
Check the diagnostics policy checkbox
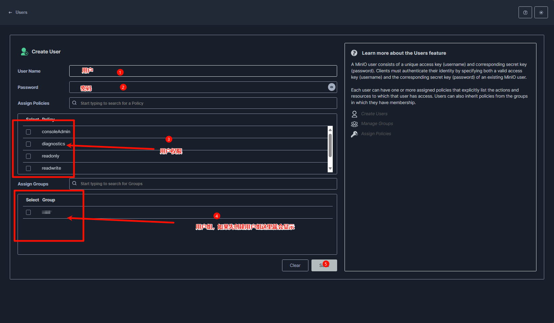click(x=28, y=144)
